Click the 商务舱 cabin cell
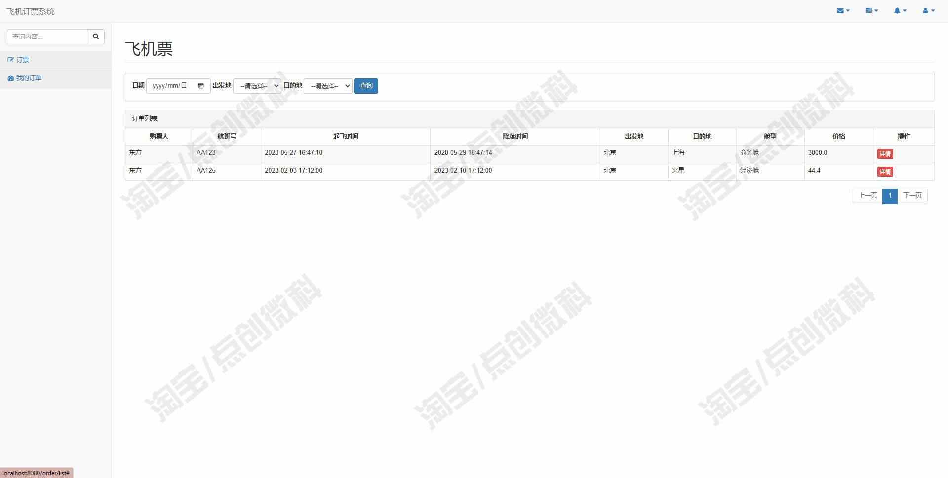The width and height of the screenshot is (948, 478). pos(770,154)
